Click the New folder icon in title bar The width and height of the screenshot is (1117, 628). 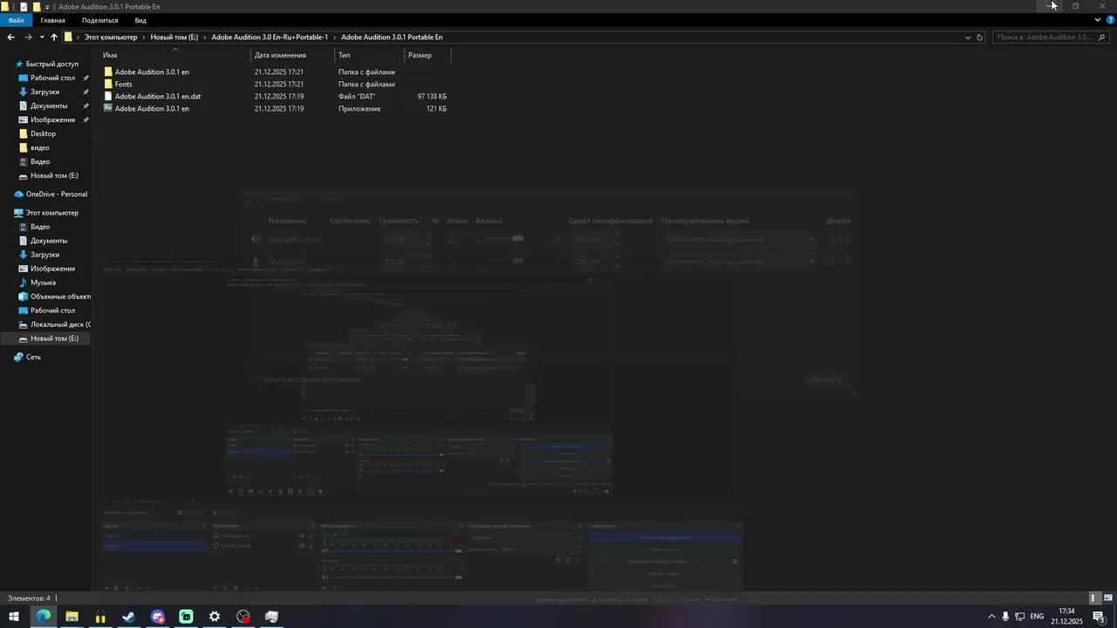tap(37, 6)
